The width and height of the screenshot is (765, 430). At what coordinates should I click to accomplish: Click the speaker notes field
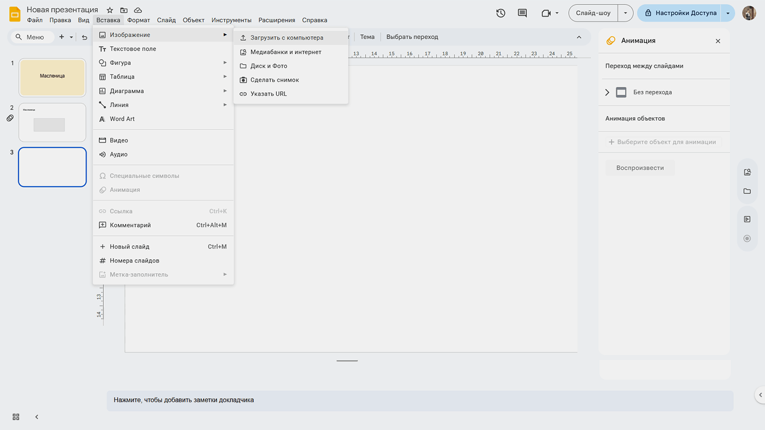(x=420, y=400)
